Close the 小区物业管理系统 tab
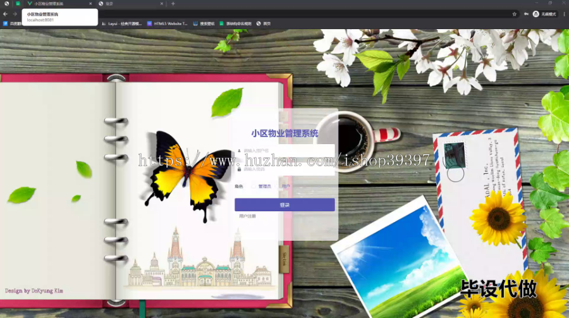The width and height of the screenshot is (569, 318). click(x=90, y=4)
